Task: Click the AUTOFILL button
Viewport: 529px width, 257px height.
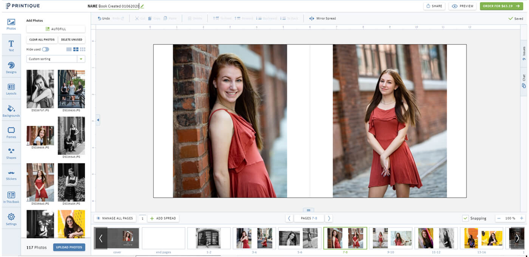Action: pyautogui.click(x=56, y=29)
